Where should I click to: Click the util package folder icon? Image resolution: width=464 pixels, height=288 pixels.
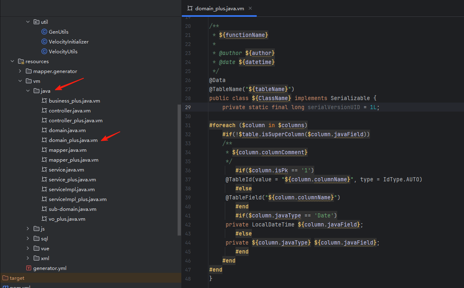coord(37,22)
